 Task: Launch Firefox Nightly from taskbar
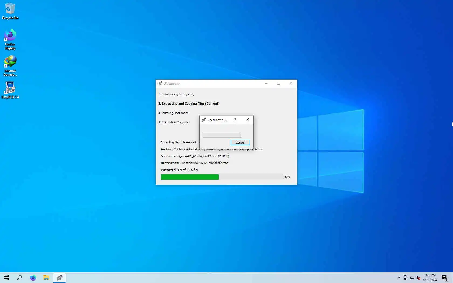tap(33, 278)
